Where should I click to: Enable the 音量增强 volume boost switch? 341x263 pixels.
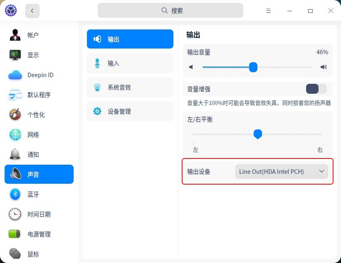[316, 89]
